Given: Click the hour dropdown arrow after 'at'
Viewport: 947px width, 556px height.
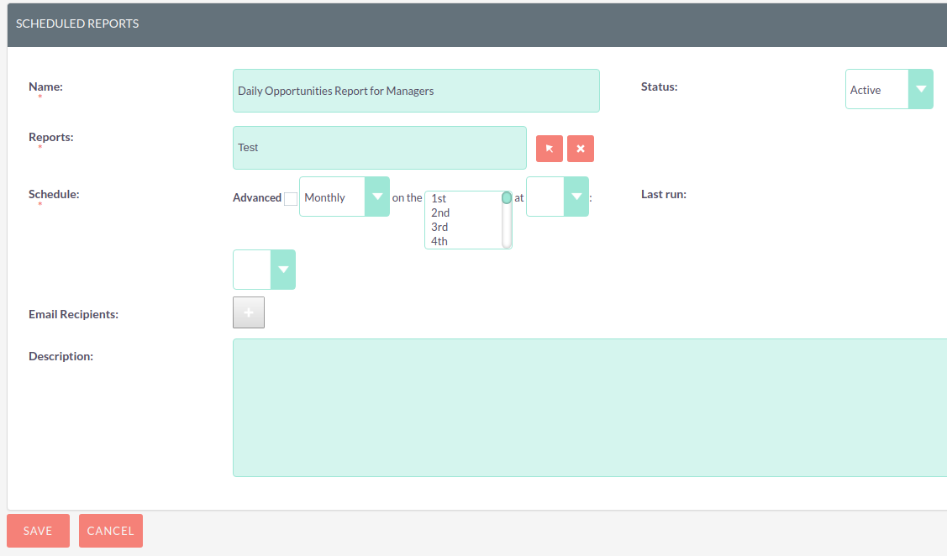Looking at the screenshot, I should 576,196.
